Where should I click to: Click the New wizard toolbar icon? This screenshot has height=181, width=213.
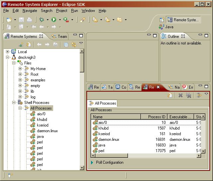point(9,20)
